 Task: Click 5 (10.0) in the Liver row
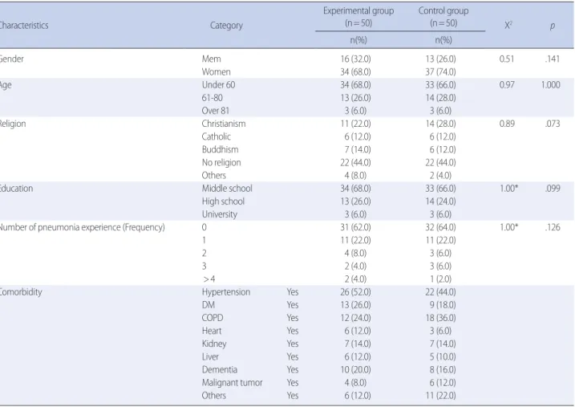(x=443, y=356)
